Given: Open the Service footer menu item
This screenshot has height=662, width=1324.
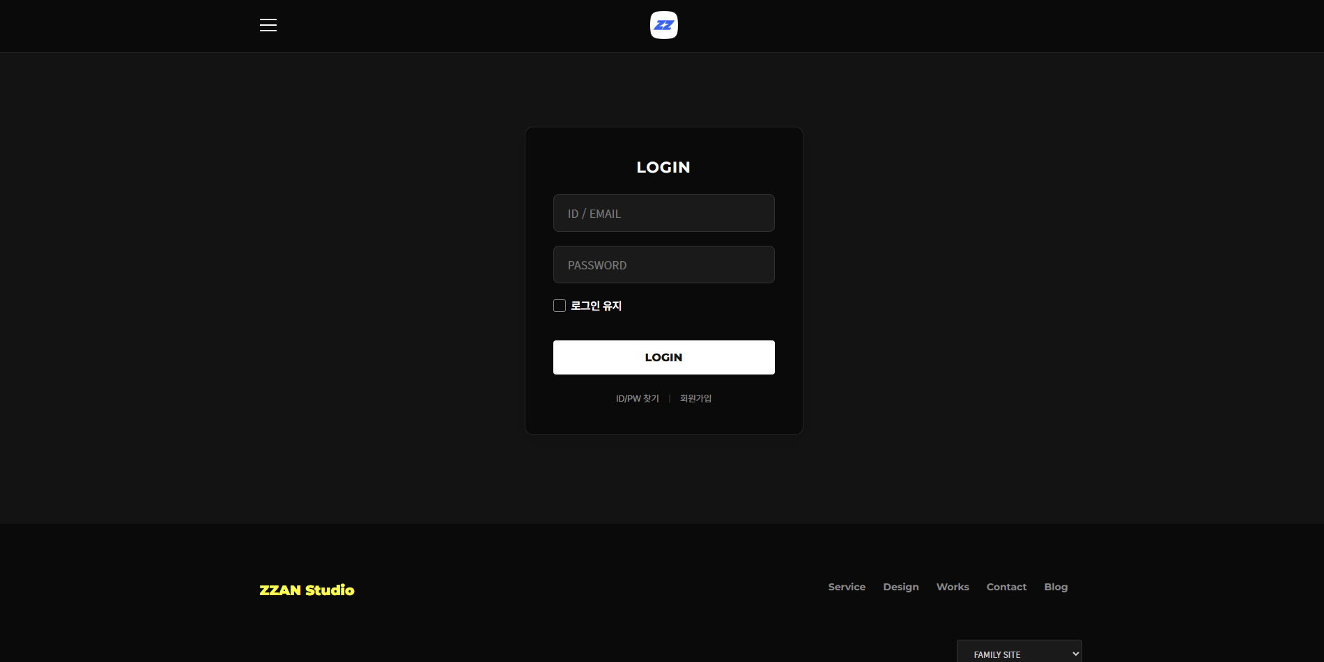Looking at the screenshot, I should click(847, 587).
